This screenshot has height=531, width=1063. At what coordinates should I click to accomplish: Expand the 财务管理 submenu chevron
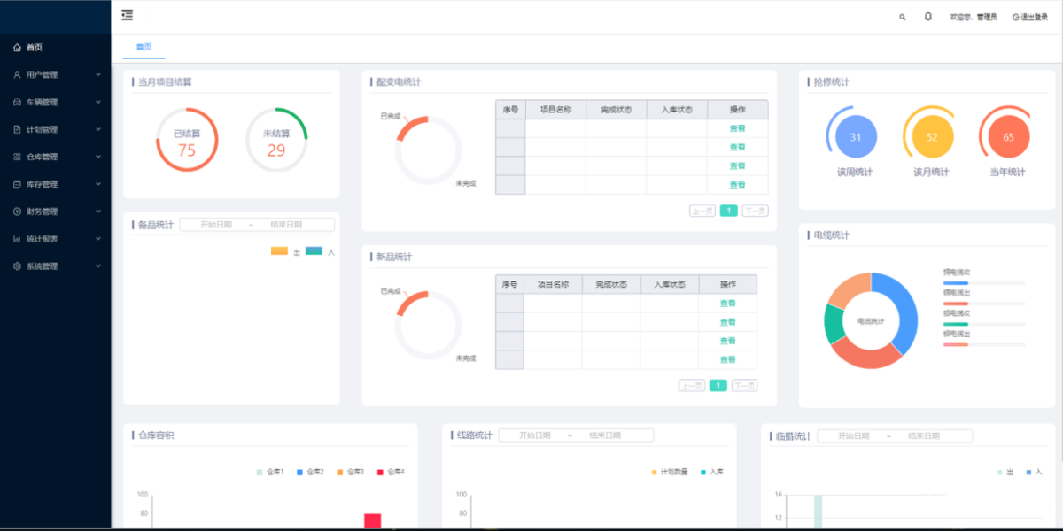98,212
